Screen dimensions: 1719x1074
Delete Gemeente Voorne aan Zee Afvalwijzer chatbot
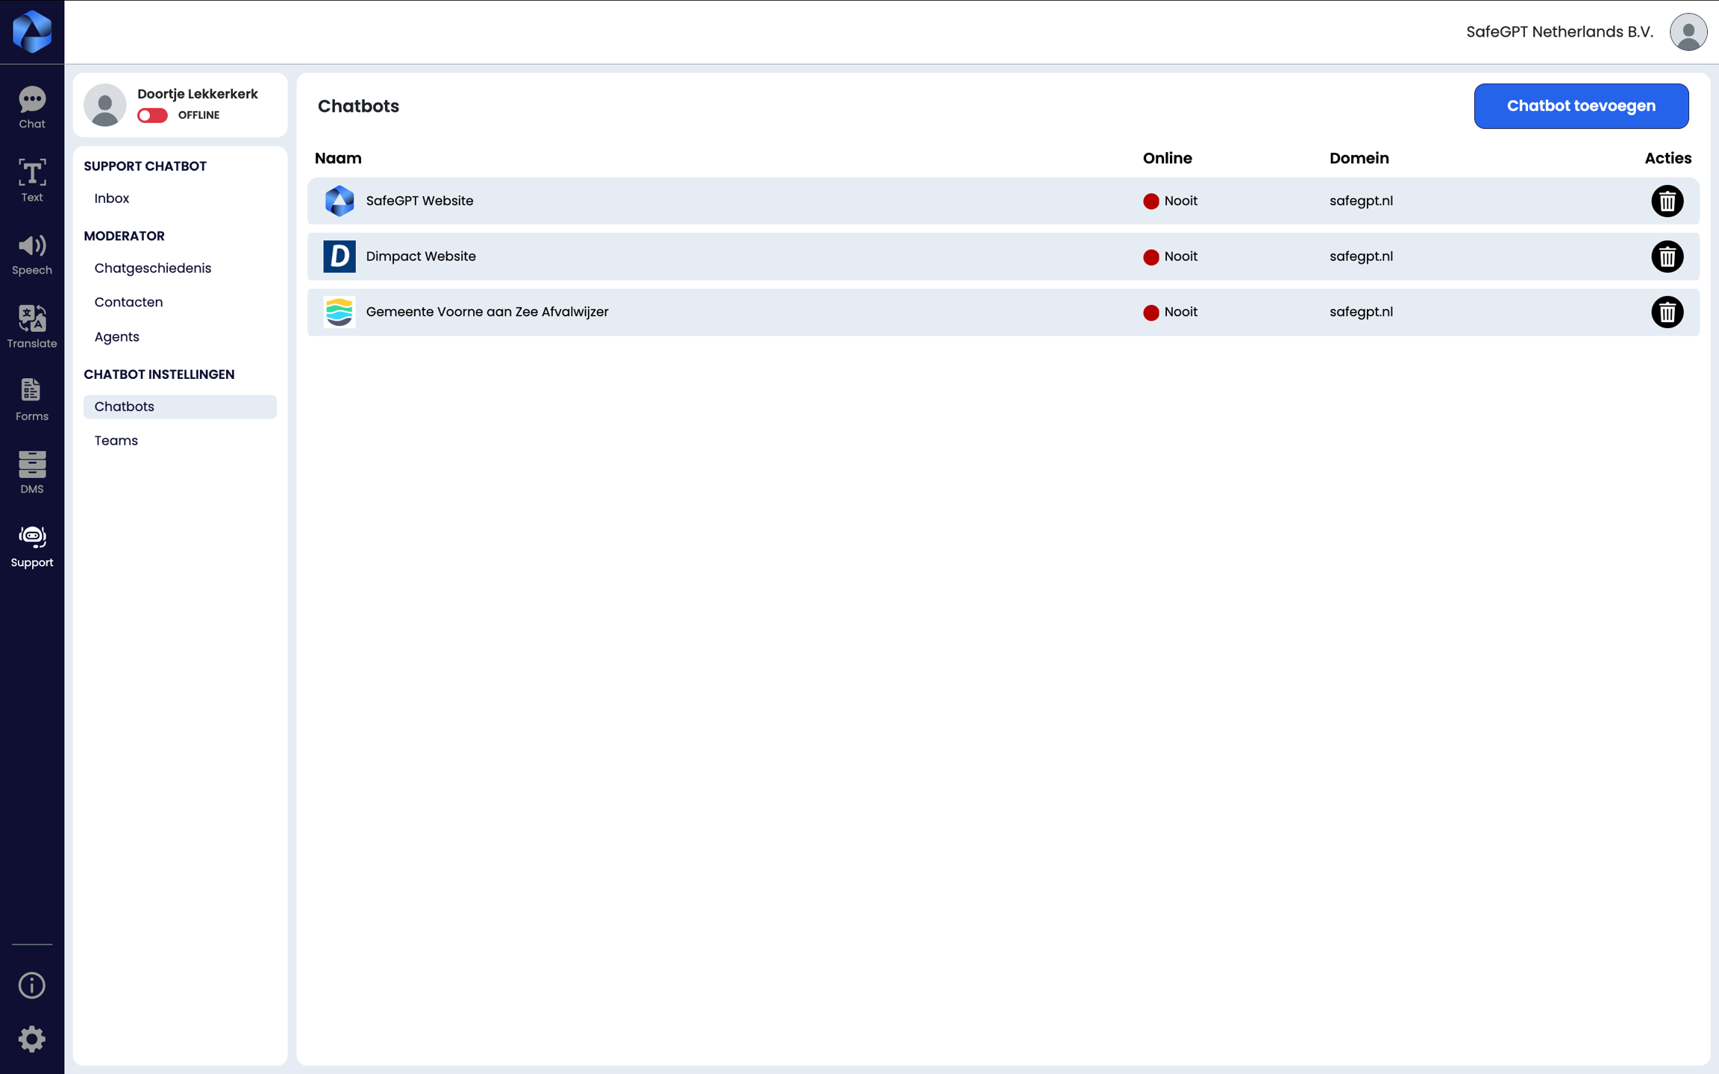click(1667, 312)
